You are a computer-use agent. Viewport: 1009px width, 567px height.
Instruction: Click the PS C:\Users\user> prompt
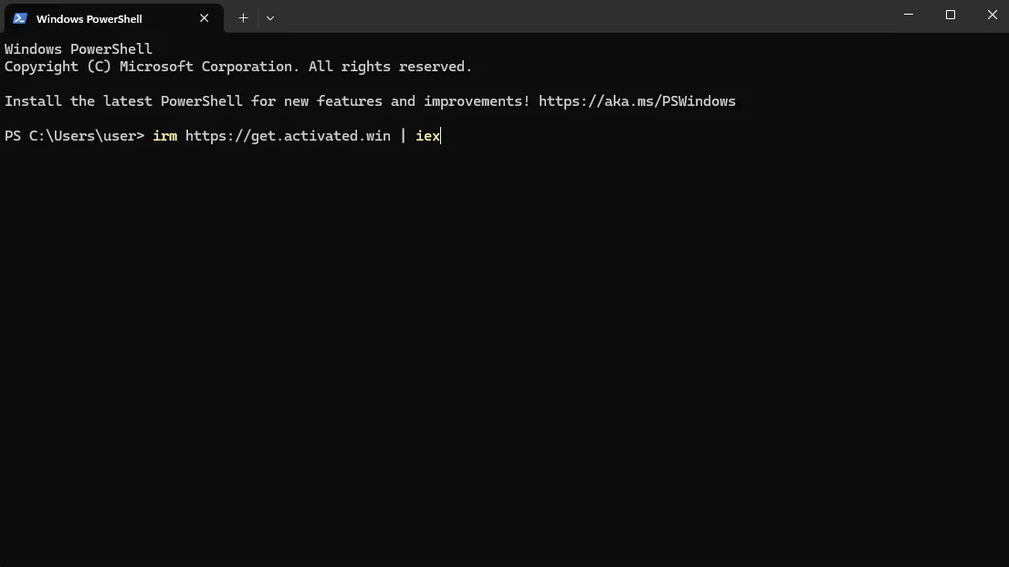coord(75,136)
